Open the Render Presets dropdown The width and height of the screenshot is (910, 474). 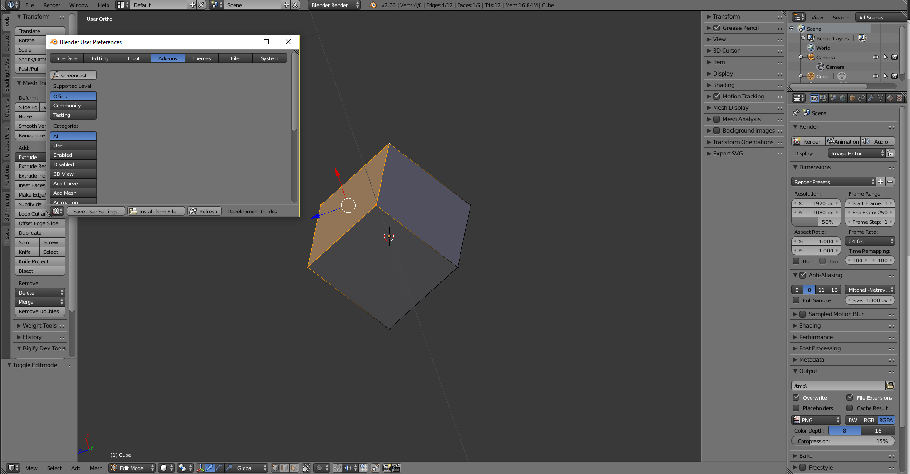[833, 182]
